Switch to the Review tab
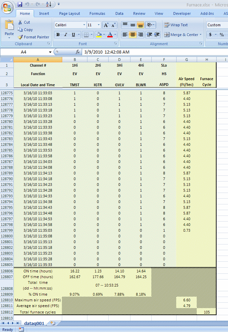 pos(139,13)
